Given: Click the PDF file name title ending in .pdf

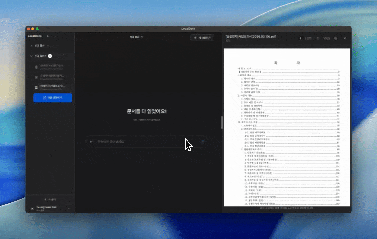Looking at the screenshot, I should [x=250, y=37].
